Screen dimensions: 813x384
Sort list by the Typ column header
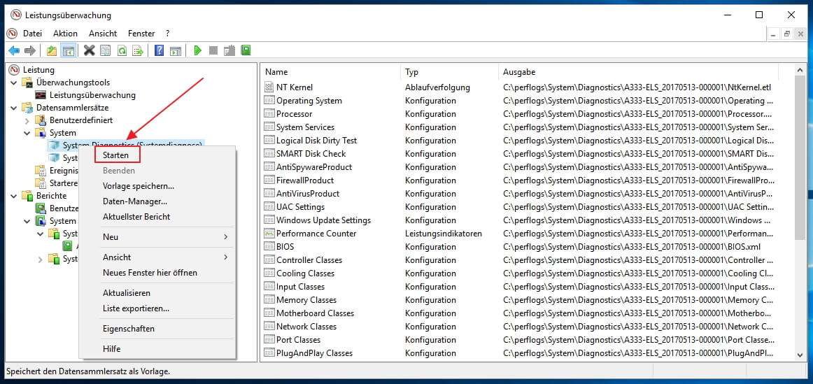coord(412,72)
